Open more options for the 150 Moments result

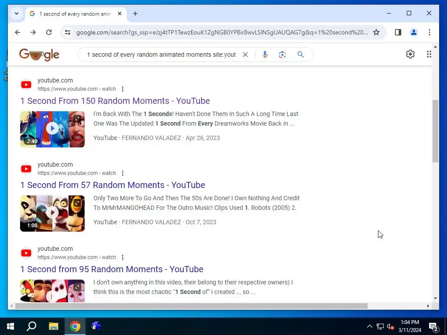click(x=123, y=89)
